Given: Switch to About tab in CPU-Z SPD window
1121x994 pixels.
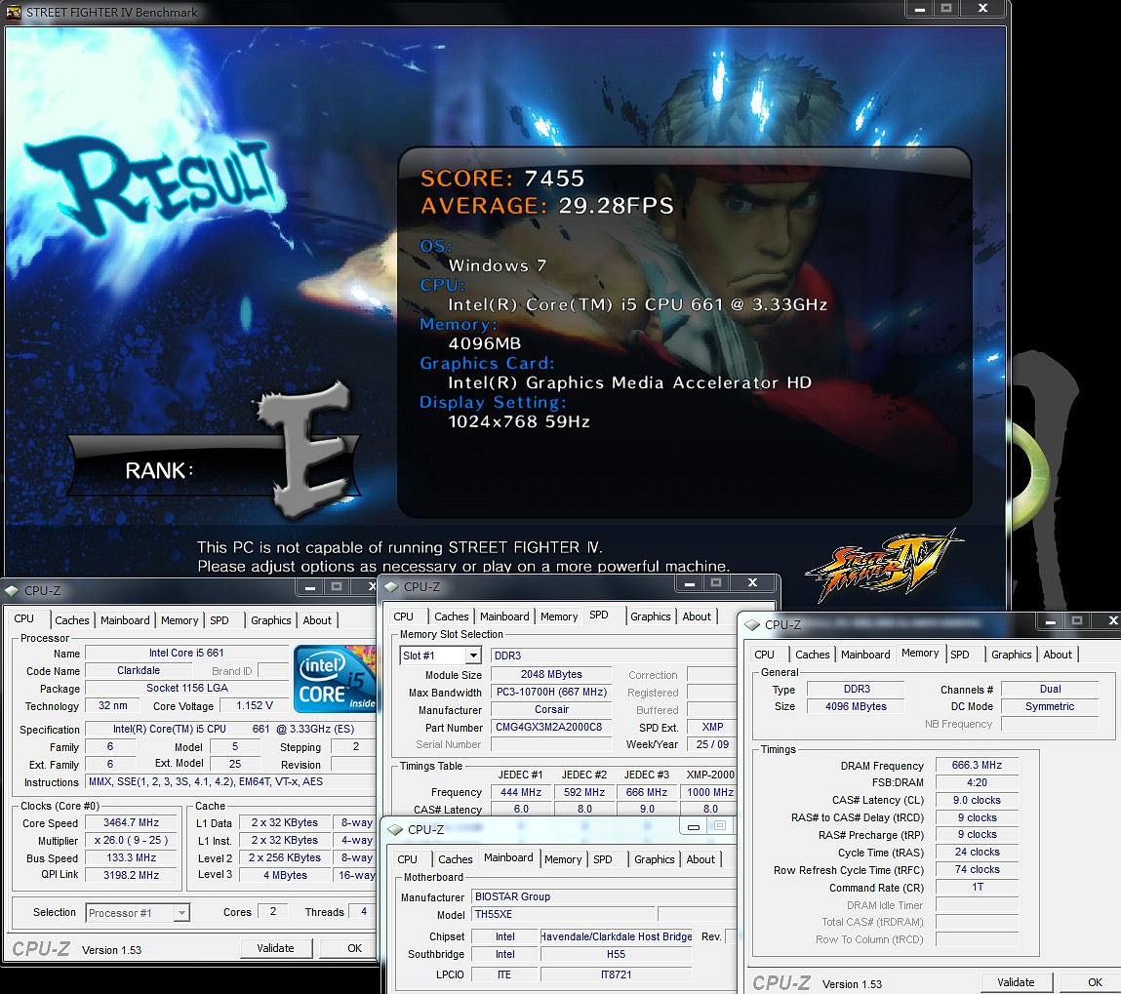Looking at the screenshot, I should (697, 616).
